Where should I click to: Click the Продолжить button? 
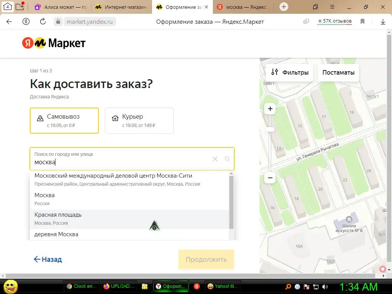(x=206, y=260)
